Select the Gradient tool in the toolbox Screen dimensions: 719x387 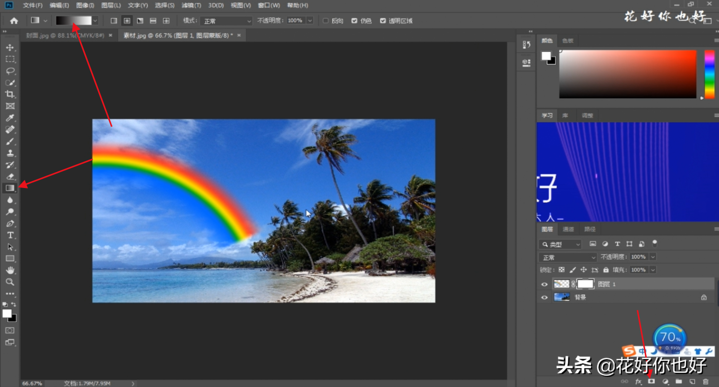10,188
